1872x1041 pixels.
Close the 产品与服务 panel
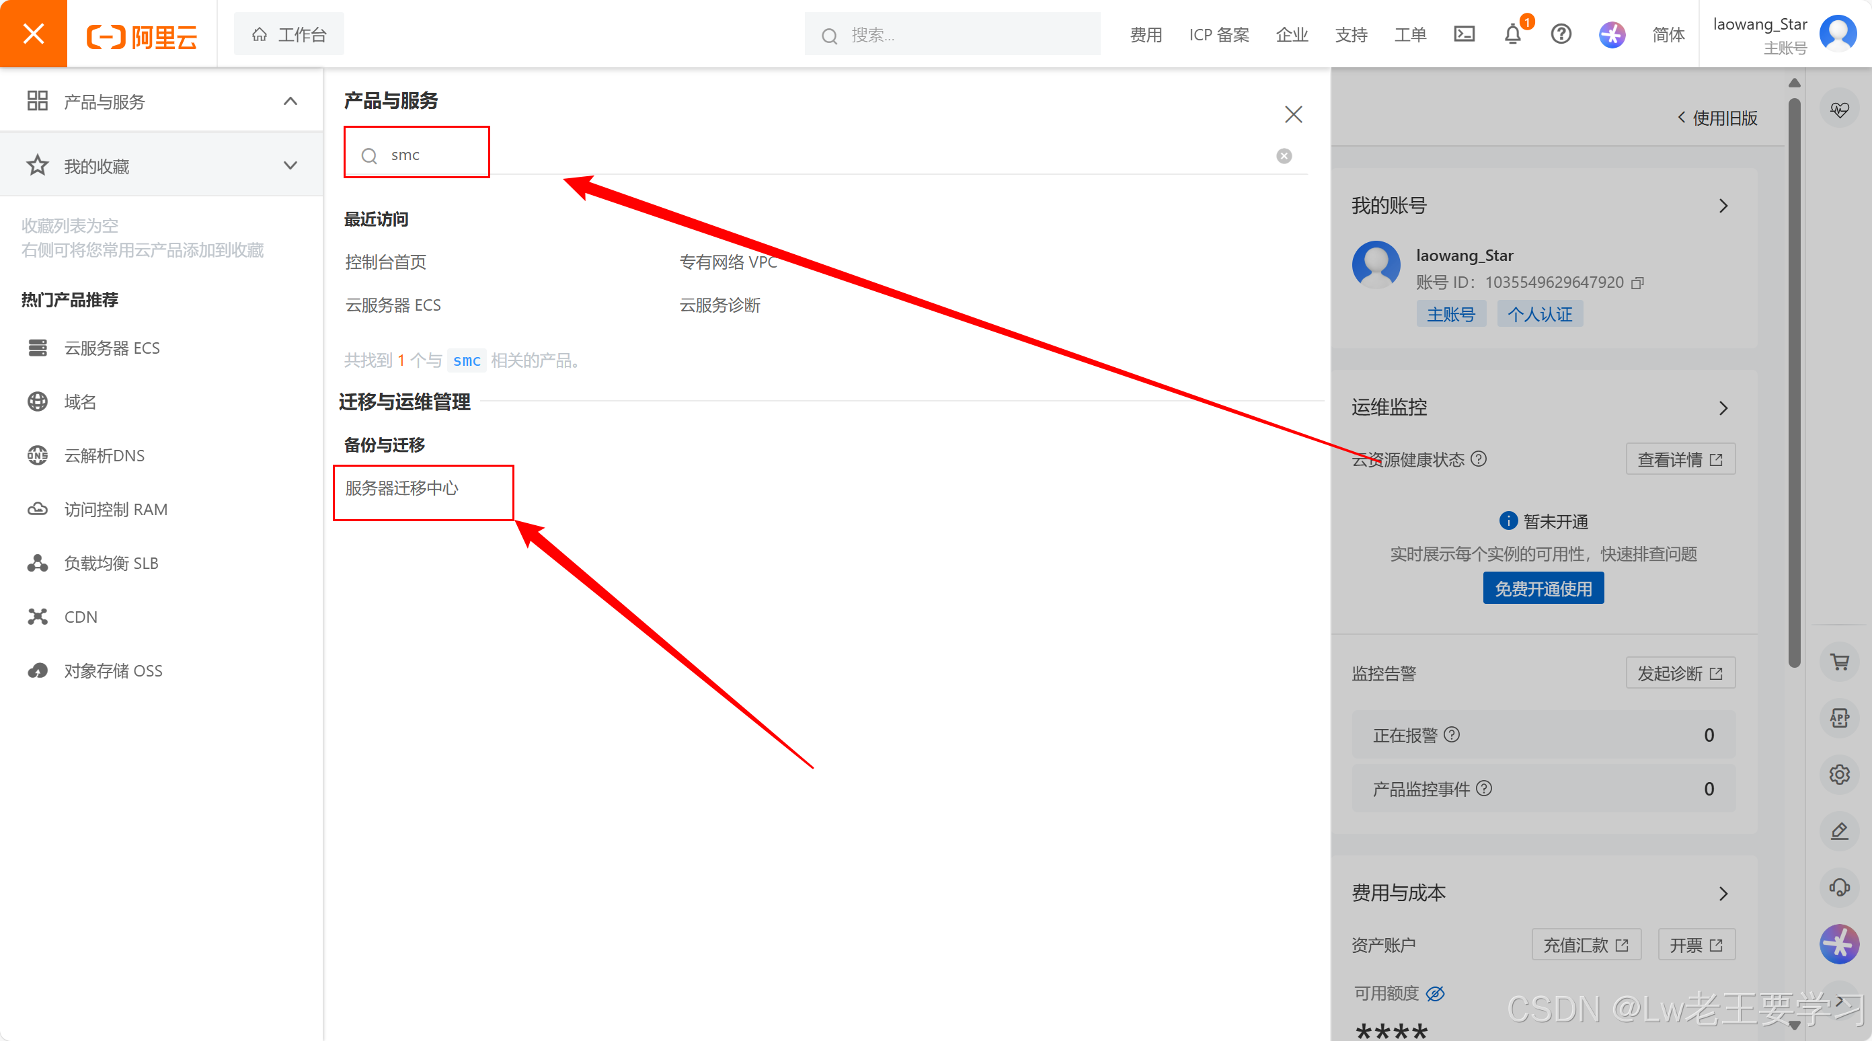[x=1293, y=114]
